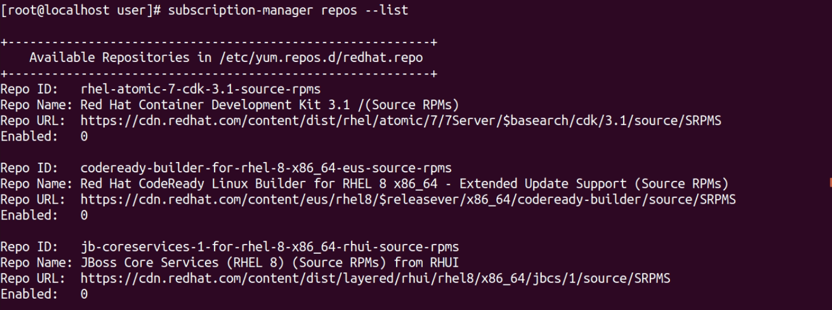Click the jb-coreservices-1-for-rhel-8 repo ID
Screen dimensions: 832x310
click(270, 247)
